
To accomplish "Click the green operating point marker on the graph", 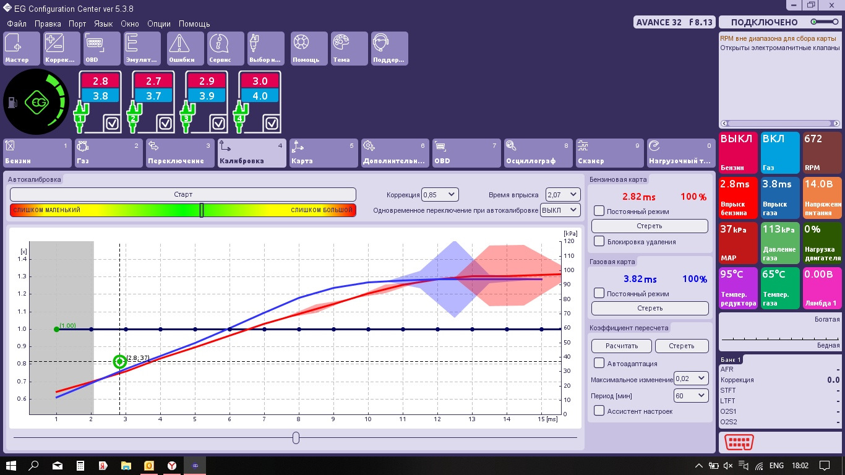I will [119, 361].
